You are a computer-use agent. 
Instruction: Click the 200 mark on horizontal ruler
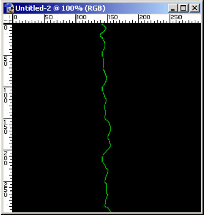[145, 17]
